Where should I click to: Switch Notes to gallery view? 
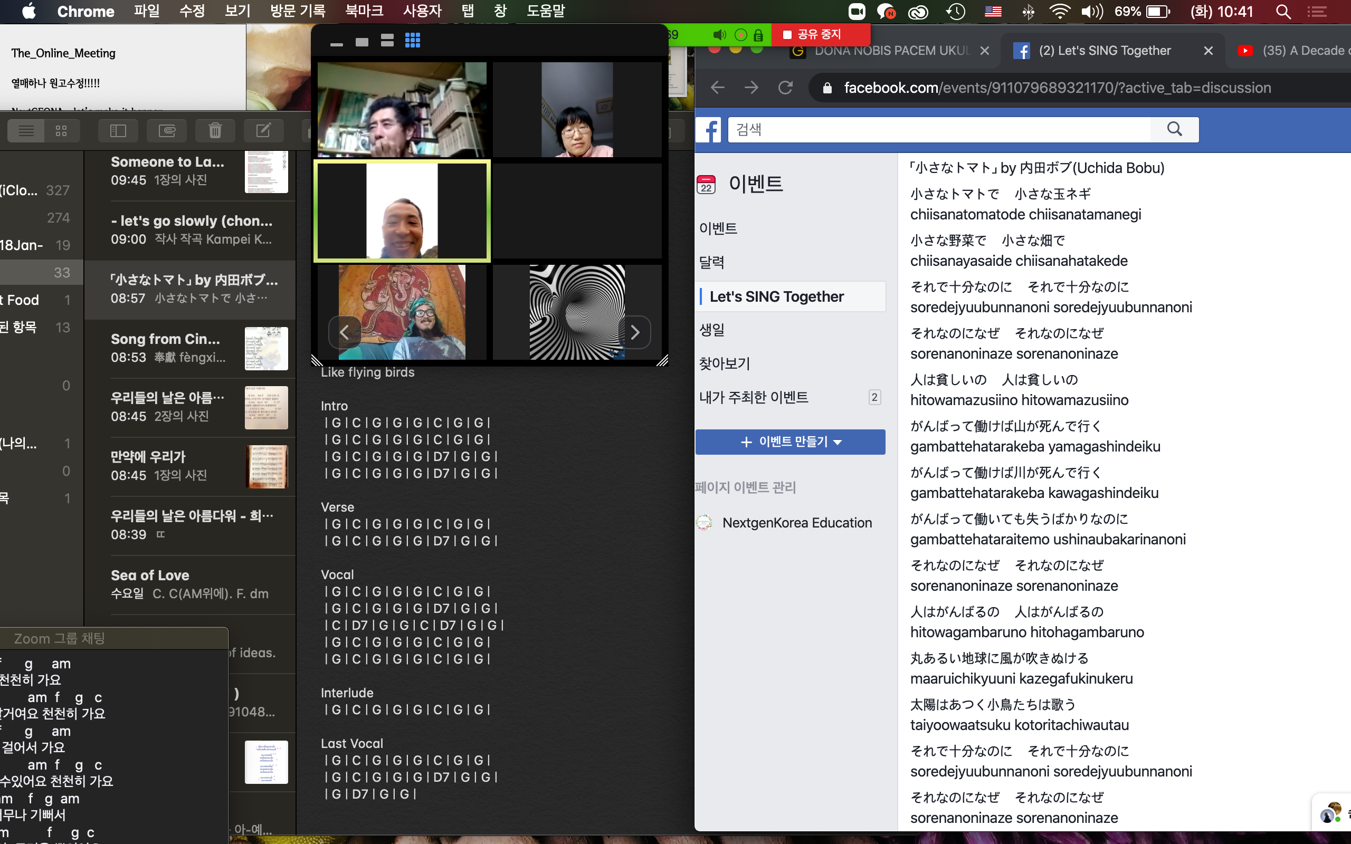61,131
